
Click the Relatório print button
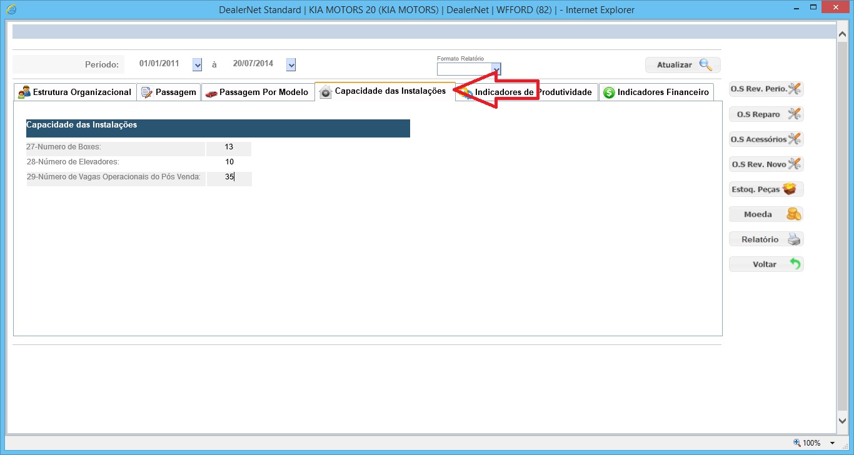pos(766,239)
